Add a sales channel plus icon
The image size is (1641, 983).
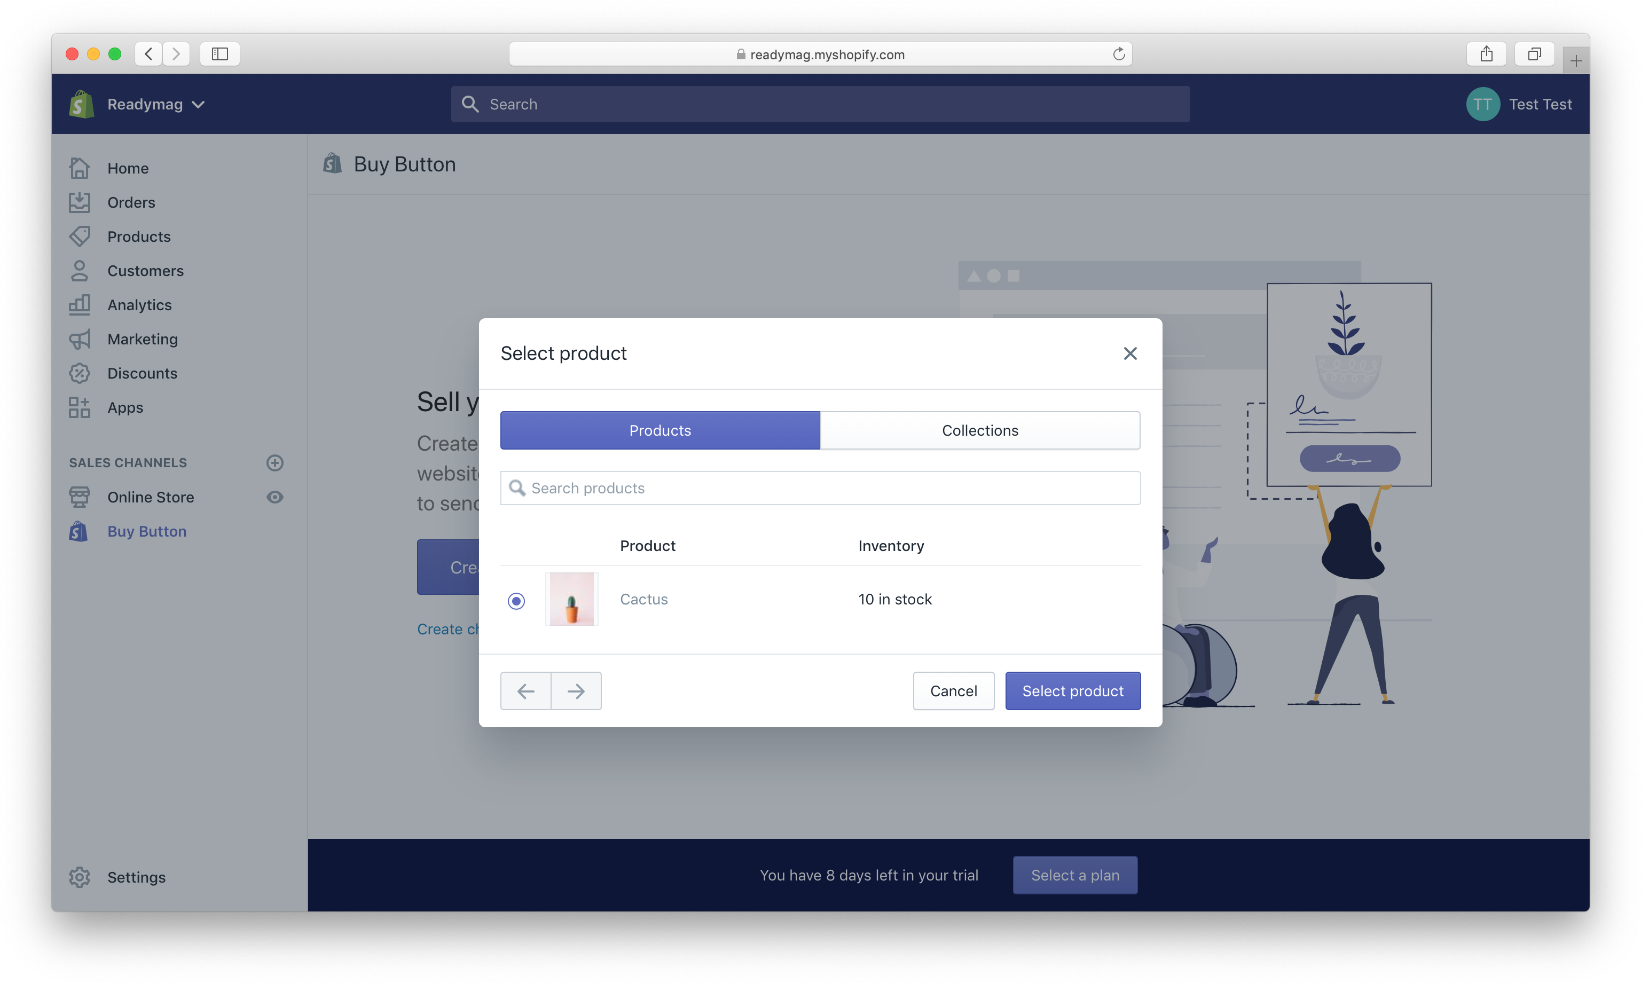[x=275, y=462]
